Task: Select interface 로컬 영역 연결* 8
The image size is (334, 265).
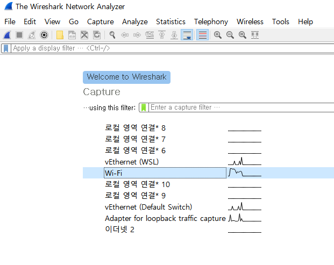Action: coord(135,128)
